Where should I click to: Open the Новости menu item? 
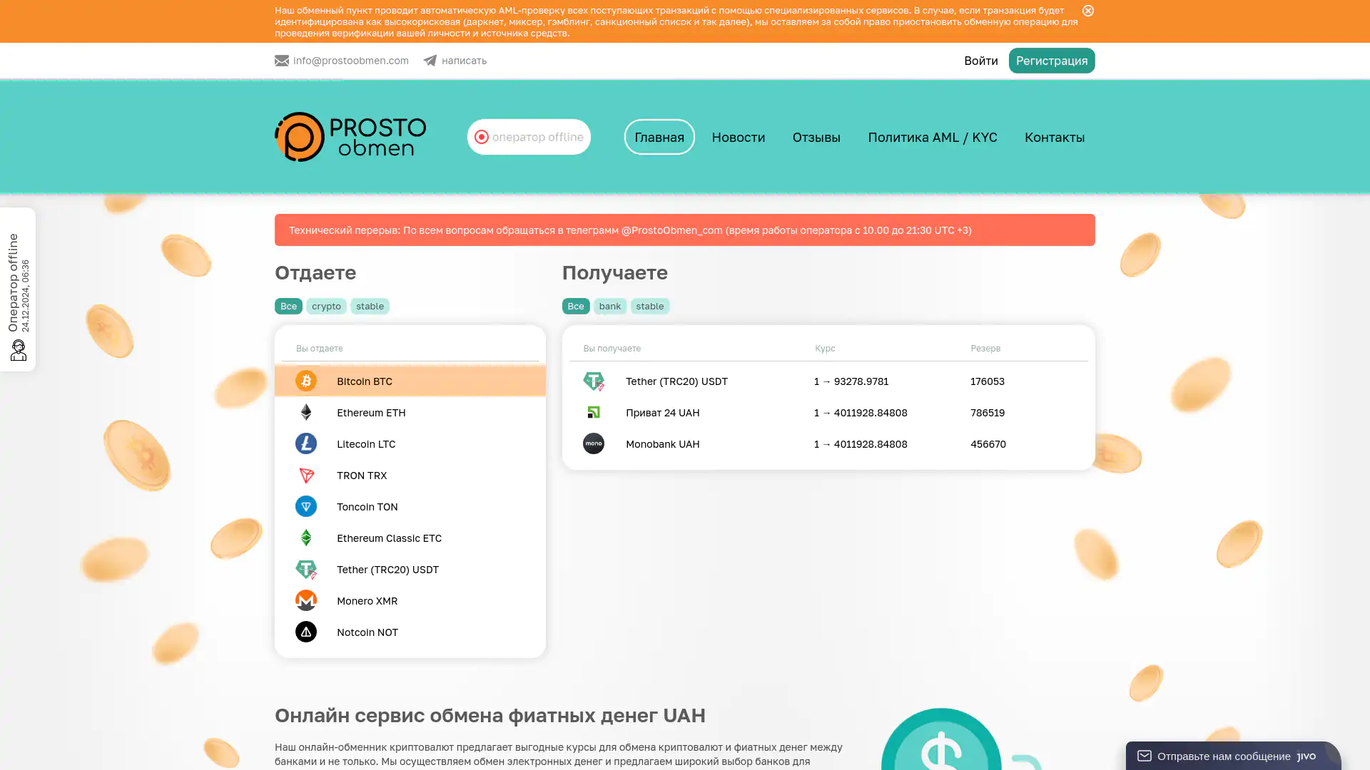pos(738,137)
